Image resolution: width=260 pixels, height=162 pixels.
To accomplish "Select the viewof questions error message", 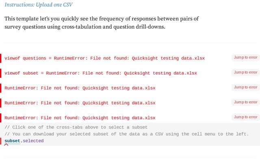I will click(x=105, y=58).
